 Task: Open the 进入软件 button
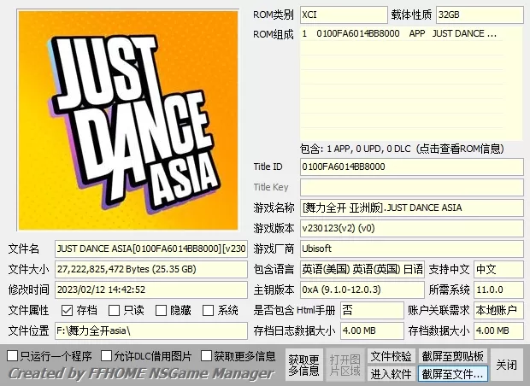(x=391, y=374)
